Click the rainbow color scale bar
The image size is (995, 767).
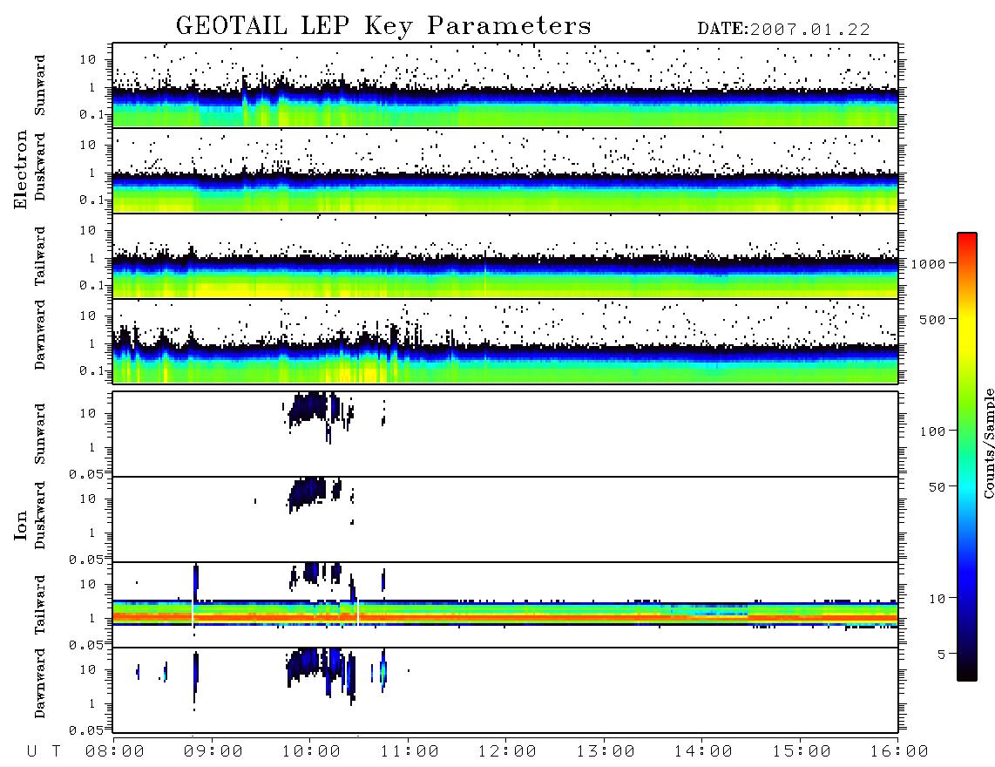[x=966, y=457]
